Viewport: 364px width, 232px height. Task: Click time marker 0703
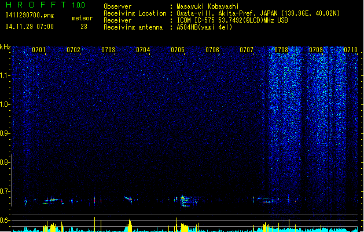[108, 50]
